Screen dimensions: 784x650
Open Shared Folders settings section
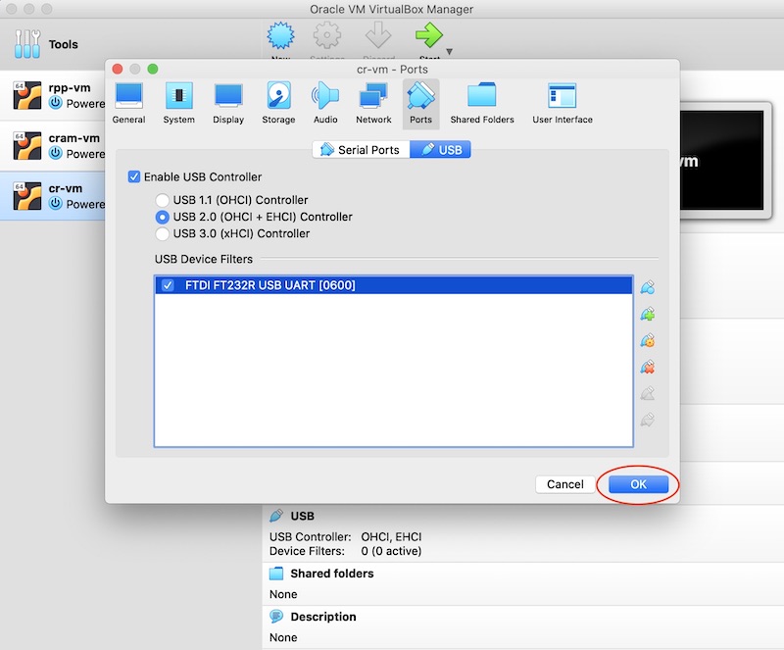481,103
